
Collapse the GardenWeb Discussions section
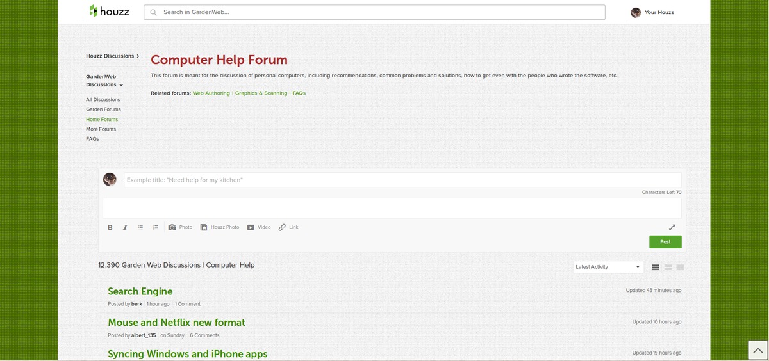(104, 81)
